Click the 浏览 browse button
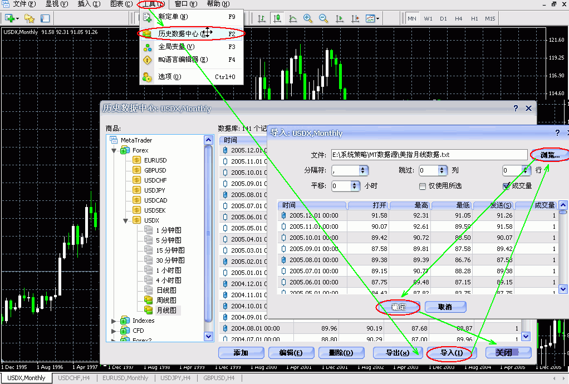 click(x=550, y=155)
